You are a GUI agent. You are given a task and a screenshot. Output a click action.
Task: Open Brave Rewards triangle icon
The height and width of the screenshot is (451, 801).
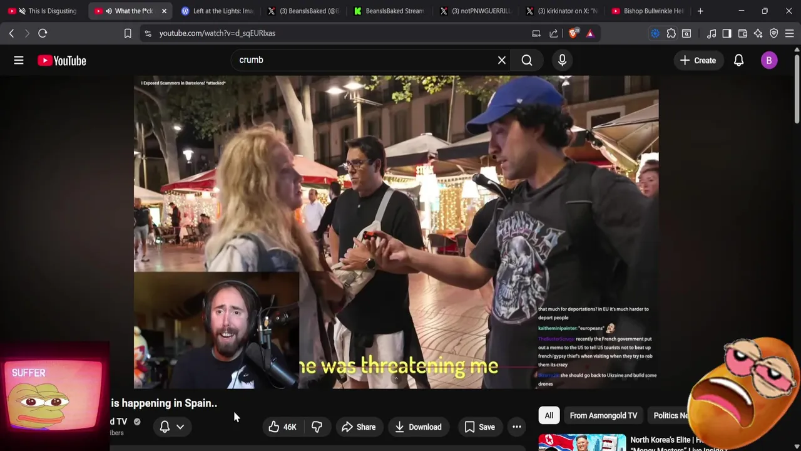(x=590, y=33)
